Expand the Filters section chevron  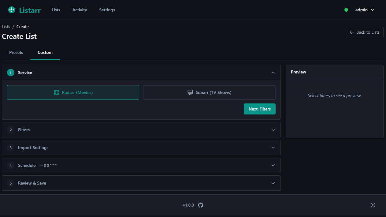click(x=273, y=130)
